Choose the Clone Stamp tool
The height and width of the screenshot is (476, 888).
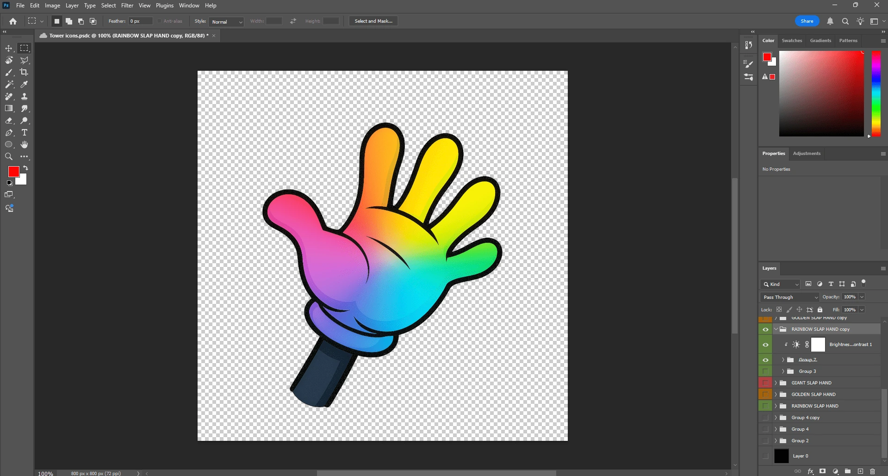24,96
